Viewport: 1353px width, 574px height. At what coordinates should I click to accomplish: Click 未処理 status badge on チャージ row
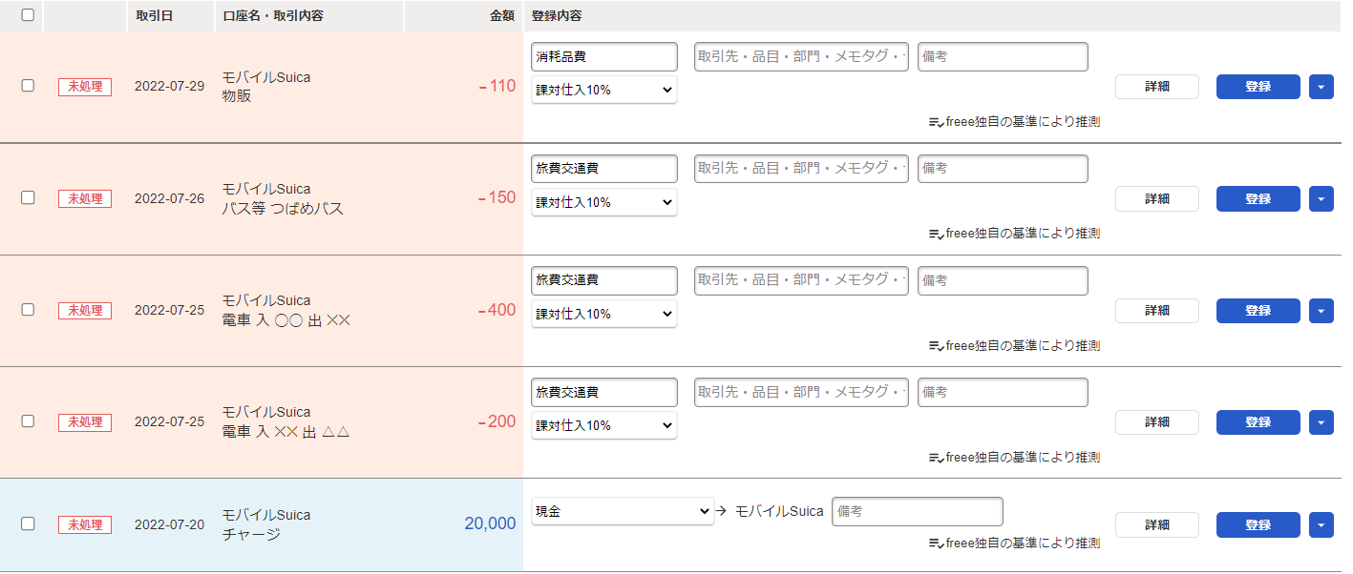pyautogui.click(x=85, y=525)
